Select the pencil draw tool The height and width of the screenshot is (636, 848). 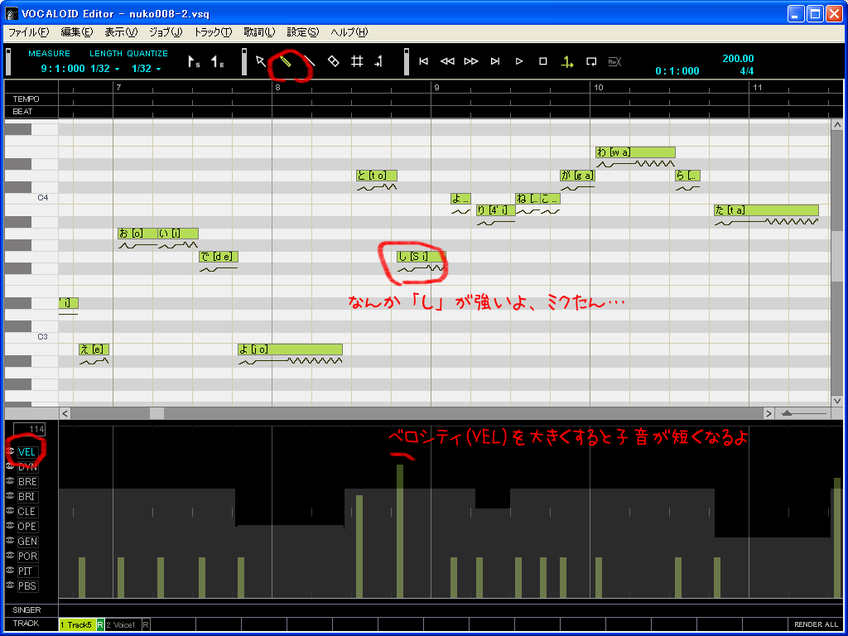(286, 61)
